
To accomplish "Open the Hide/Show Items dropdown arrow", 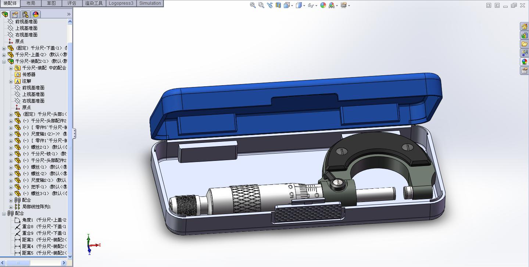I will pyautogui.click(x=316, y=6).
